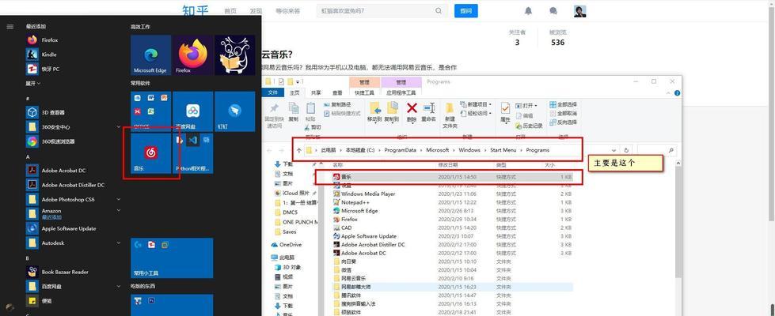The image size is (775, 316).
Task: Switch to the 主页 ribbon tab
Action: click(294, 92)
